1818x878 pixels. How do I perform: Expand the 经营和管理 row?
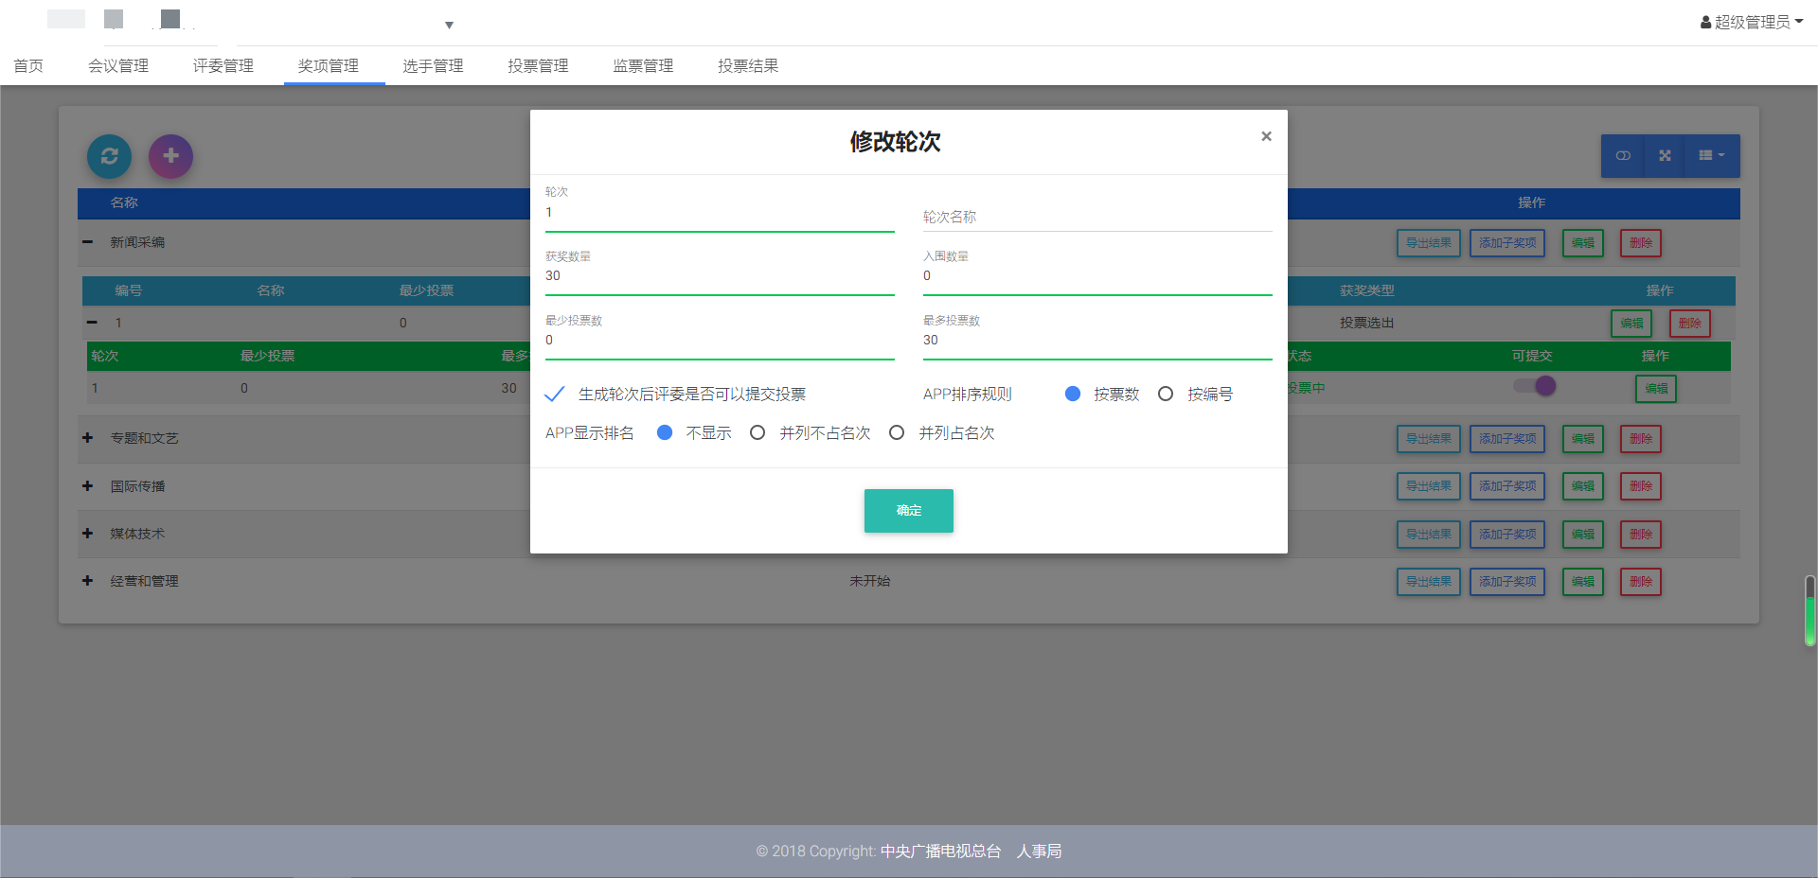click(x=87, y=581)
